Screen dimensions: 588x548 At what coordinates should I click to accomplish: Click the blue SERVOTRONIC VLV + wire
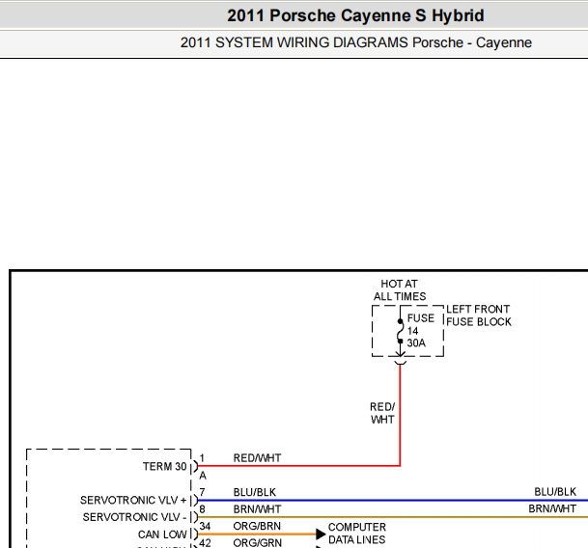click(393, 501)
